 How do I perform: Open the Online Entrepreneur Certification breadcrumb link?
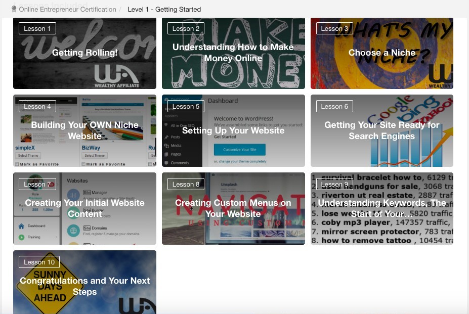point(68,9)
